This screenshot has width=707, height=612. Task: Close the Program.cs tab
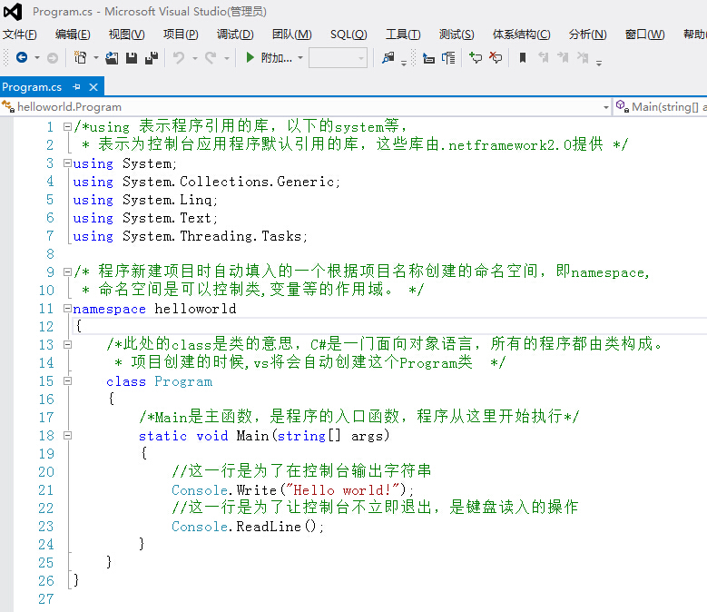(x=93, y=87)
